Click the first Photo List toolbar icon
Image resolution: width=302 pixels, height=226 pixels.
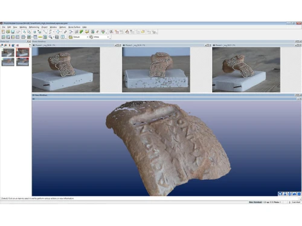point(2,45)
